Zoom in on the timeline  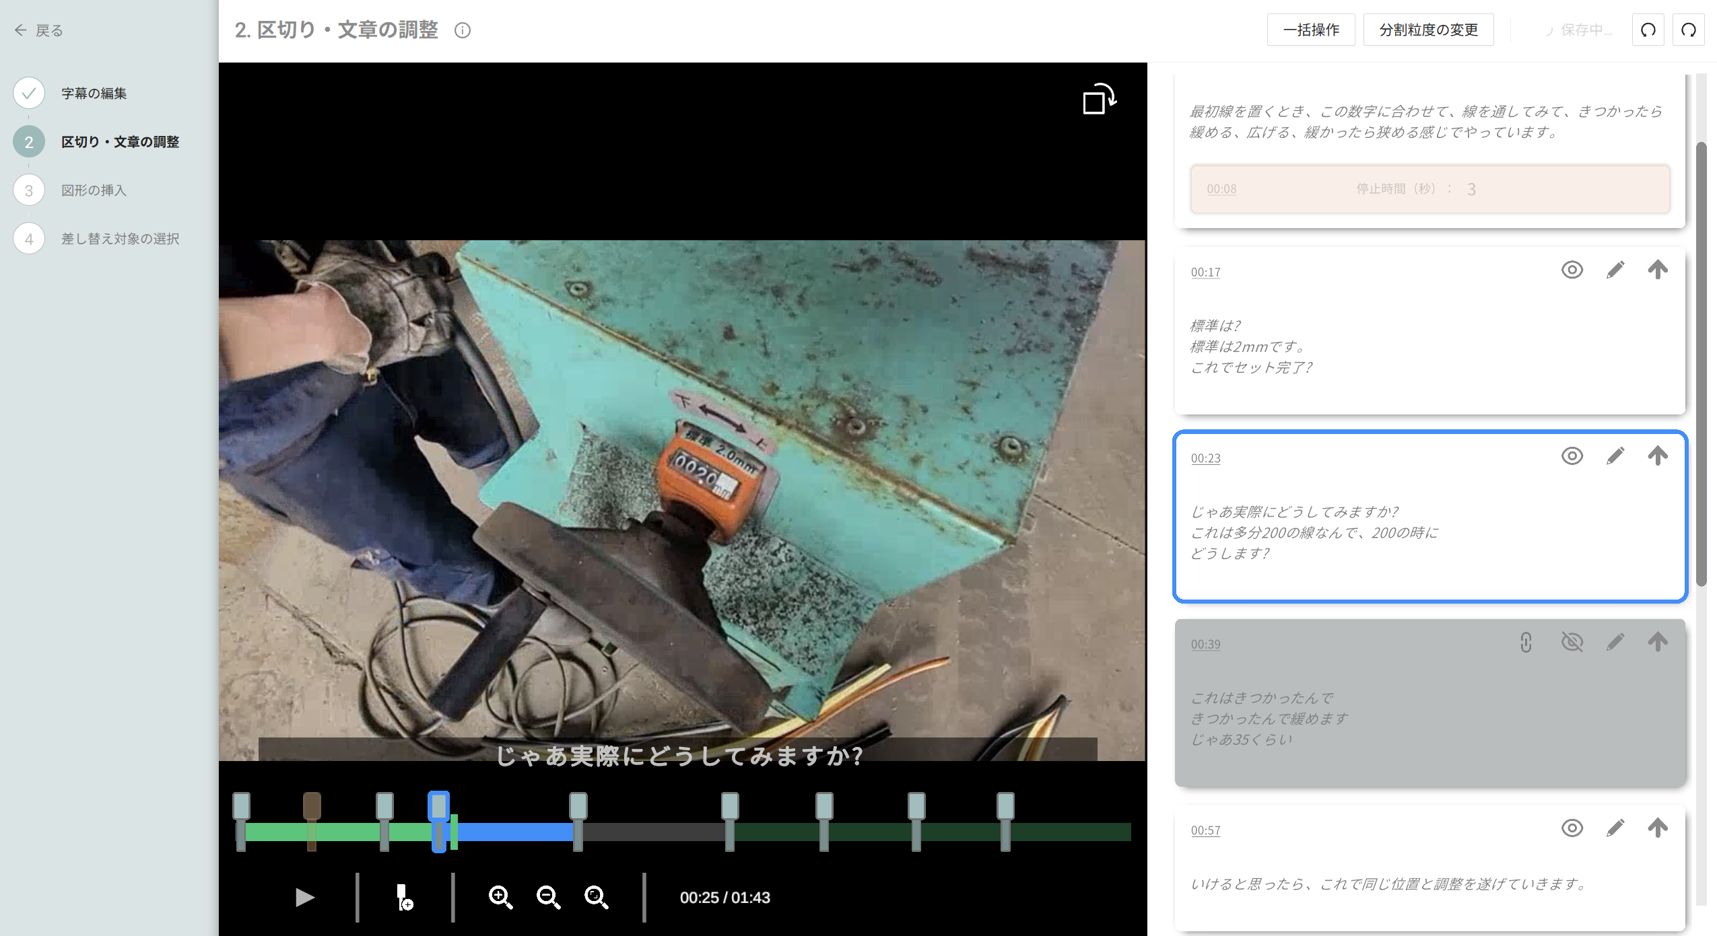500,897
